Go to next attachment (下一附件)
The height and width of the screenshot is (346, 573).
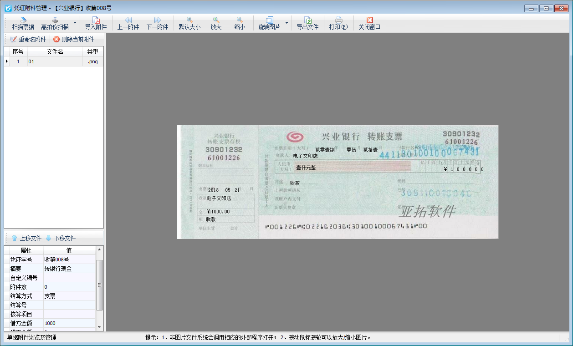(x=157, y=23)
